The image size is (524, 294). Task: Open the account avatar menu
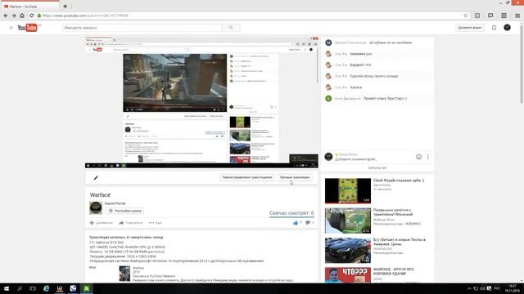tap(507, 28)
